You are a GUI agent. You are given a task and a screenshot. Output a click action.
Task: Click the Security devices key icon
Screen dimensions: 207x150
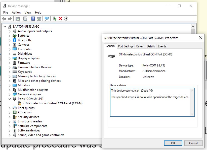[x=15, y=117]
